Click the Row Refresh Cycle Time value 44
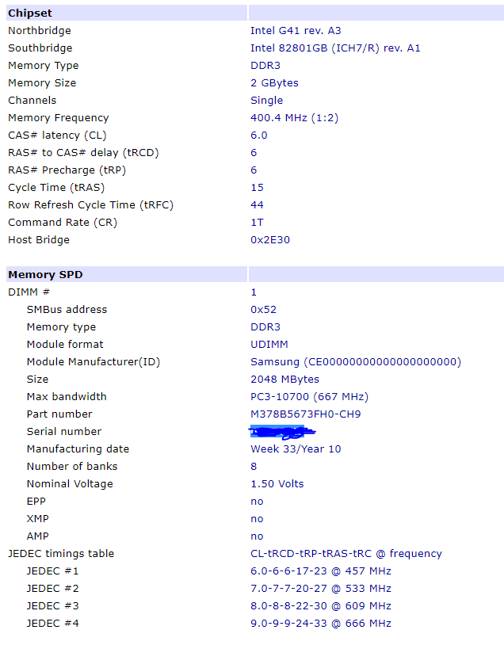504x645 pixels. [x=257, y=204]
